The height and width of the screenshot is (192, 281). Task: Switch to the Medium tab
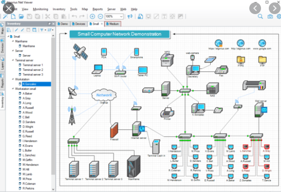(x=113, y=24)
